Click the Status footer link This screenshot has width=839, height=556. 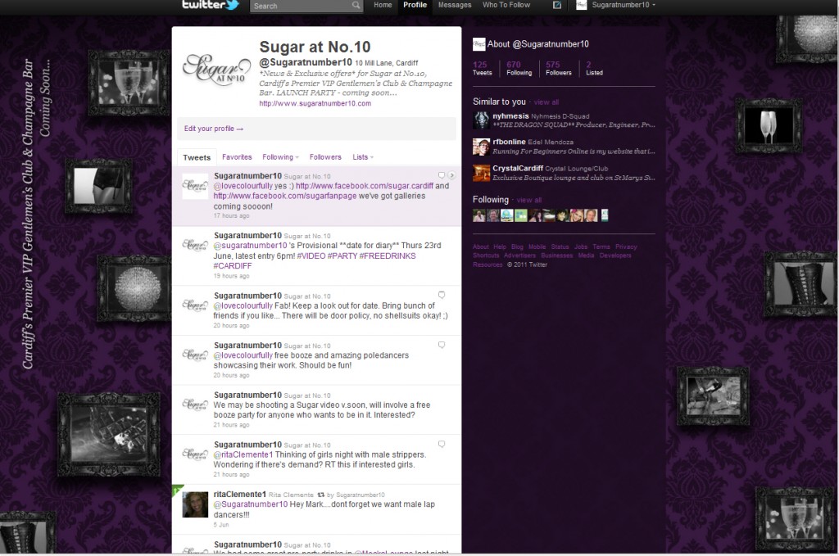560,247
